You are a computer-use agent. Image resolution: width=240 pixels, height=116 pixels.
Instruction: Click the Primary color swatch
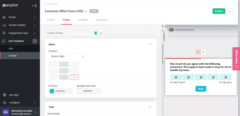pos(52,91)
